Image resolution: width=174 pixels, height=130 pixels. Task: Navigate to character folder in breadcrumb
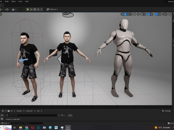click(x=29, y=111)
